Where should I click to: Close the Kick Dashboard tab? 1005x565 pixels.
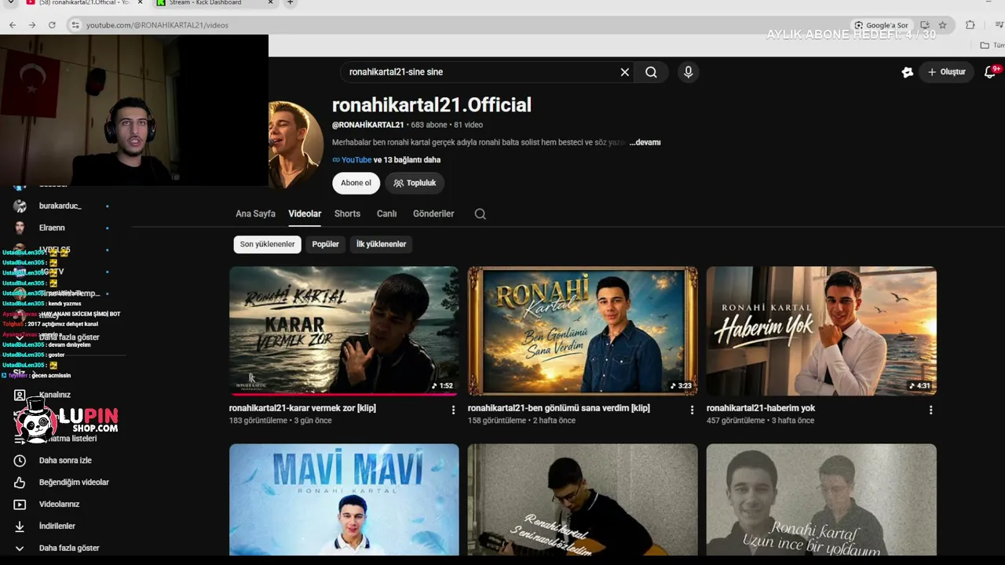click(x=271, y=3)
